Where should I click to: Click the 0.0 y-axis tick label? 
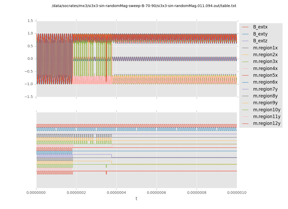point(30,59)
